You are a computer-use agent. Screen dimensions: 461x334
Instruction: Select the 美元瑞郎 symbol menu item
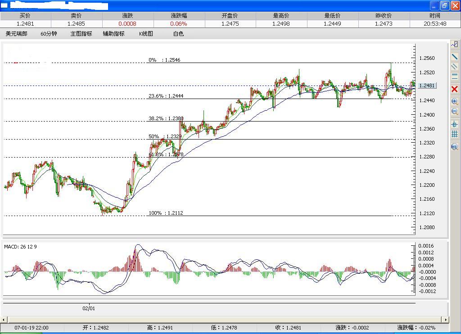16,33
